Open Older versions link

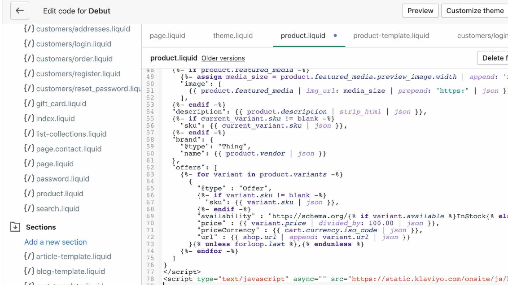(x=223, y=58)
